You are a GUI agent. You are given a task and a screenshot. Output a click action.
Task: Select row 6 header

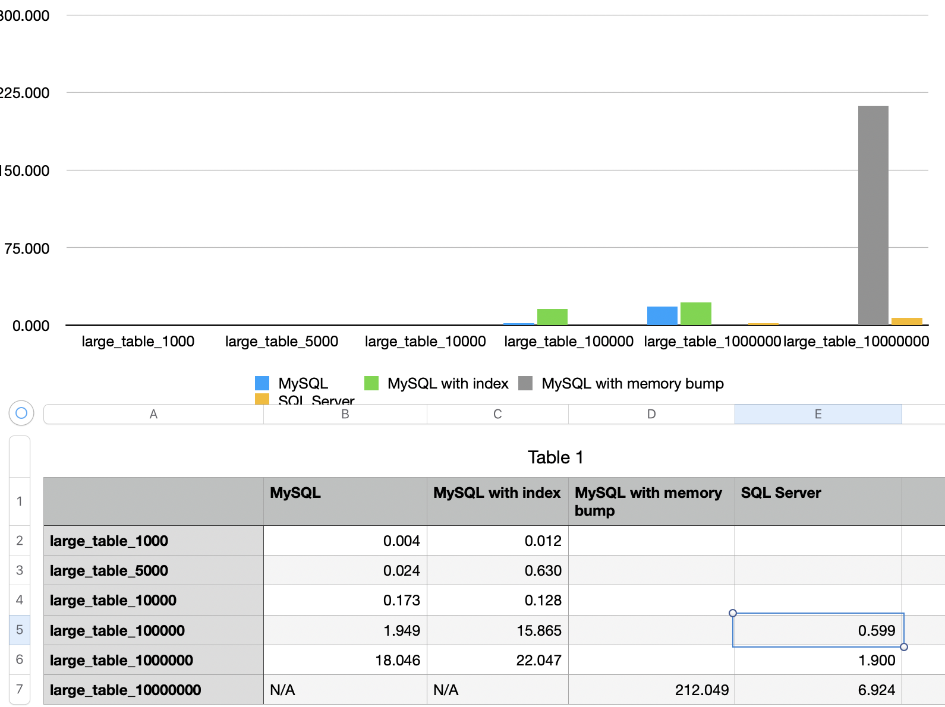(x=20, y=660)
